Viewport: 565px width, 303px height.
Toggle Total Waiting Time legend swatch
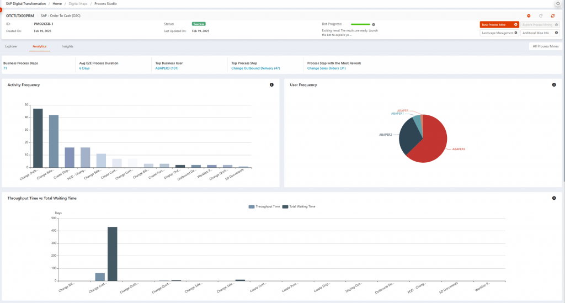coord(285,206)
